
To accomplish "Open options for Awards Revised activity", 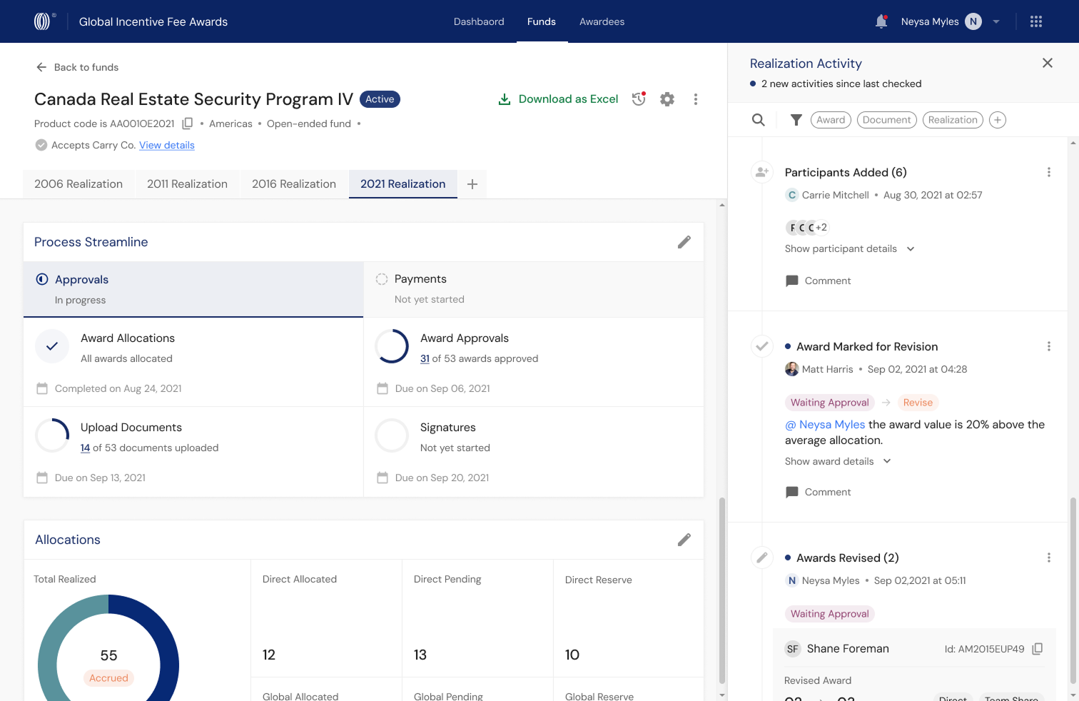I will point(1049,558).
